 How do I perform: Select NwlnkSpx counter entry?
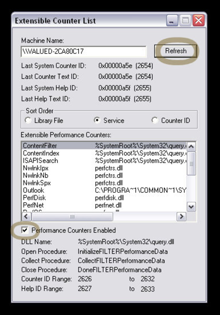pos(37,183)
